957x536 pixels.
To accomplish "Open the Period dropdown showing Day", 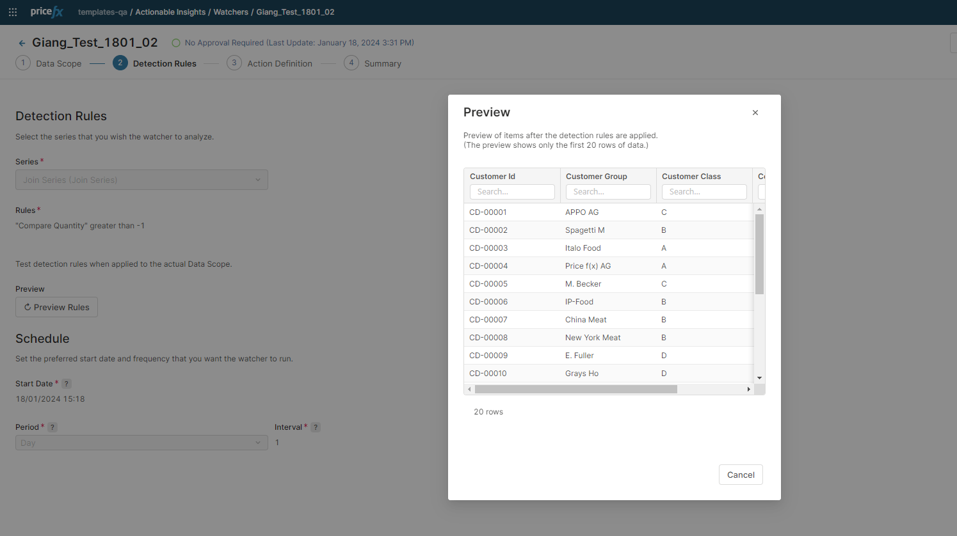I will 141,443.
